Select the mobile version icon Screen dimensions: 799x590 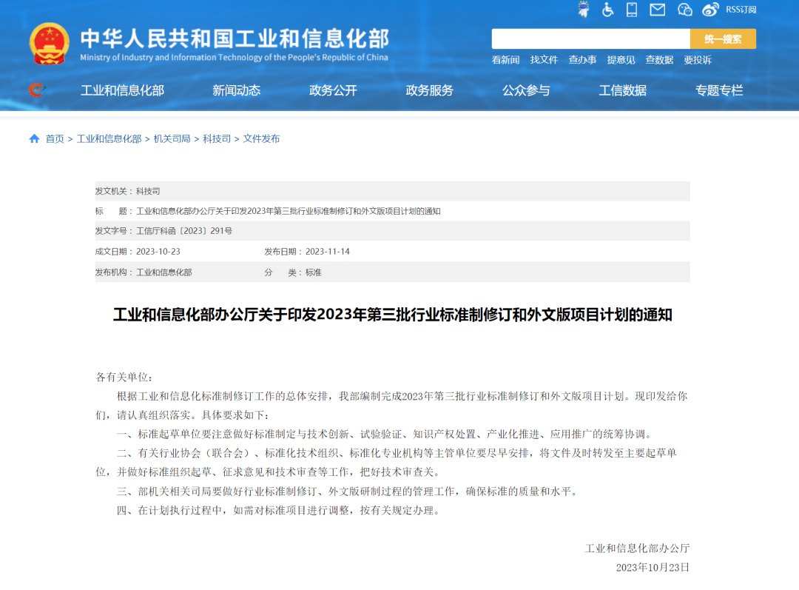pos(633,10)
